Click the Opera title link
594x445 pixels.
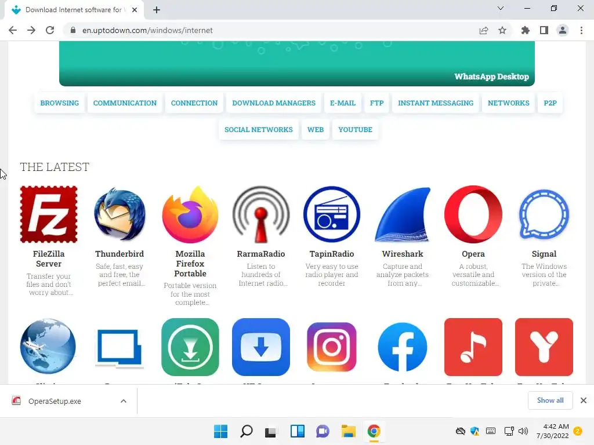[473, 254]
